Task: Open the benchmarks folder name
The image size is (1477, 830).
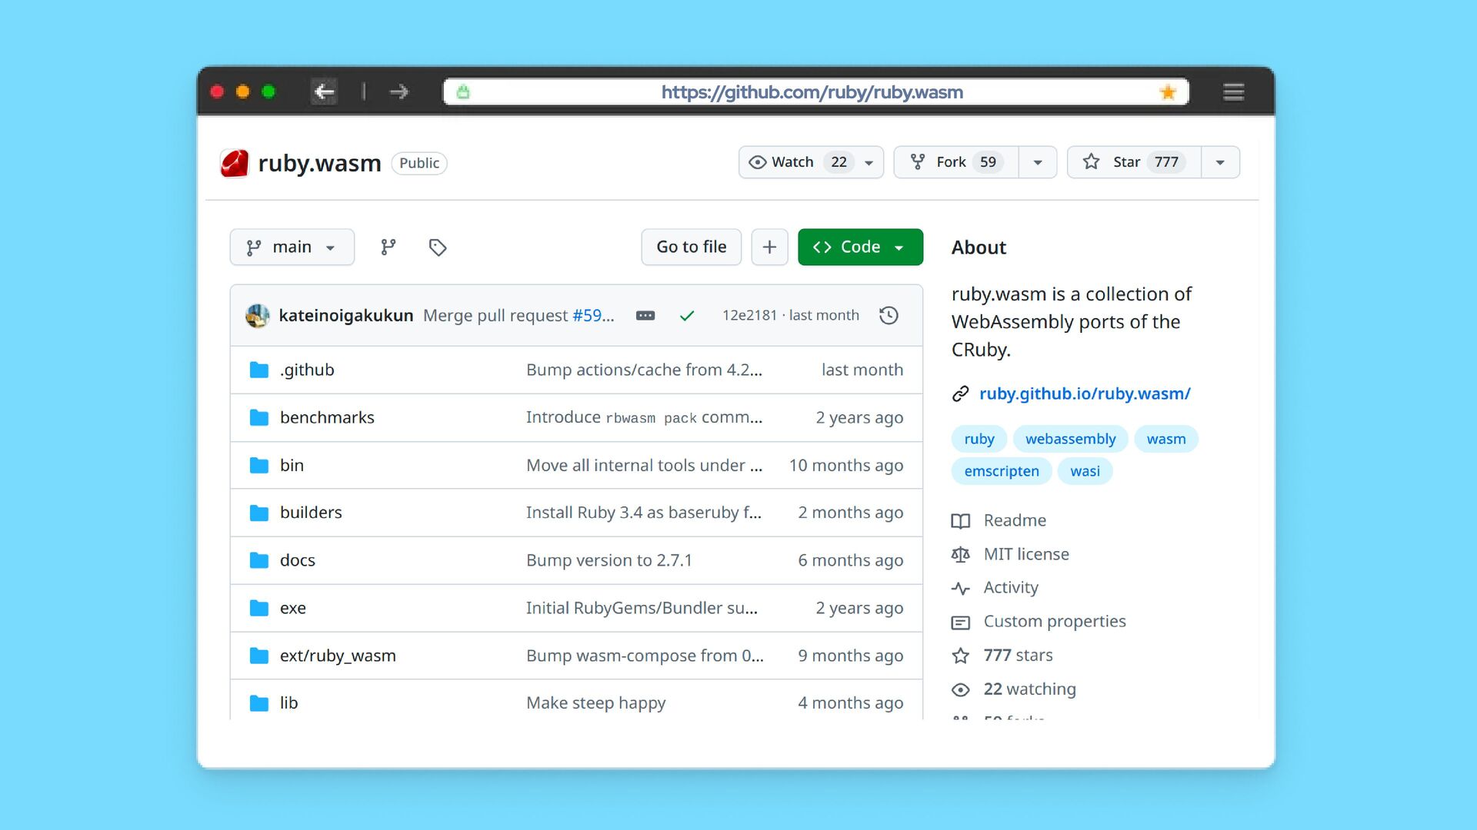Action: 327,417
